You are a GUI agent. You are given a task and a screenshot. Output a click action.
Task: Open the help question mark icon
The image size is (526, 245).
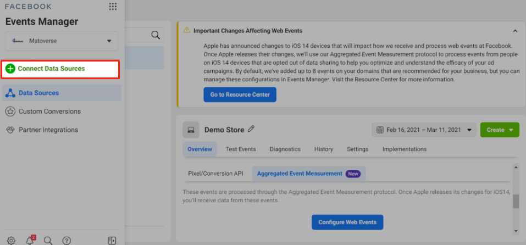coord(67,240)
